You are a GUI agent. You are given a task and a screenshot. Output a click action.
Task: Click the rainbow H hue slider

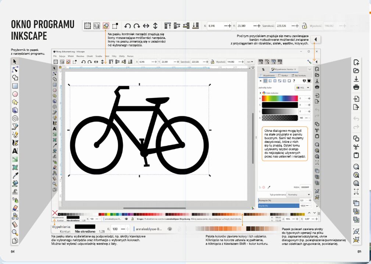click(279, 98)
